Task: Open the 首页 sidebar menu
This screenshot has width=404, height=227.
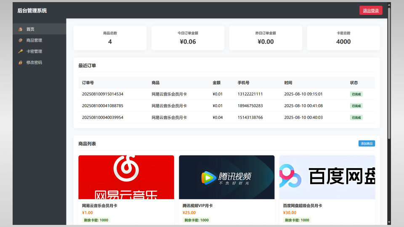Action: tap(40, 29)
